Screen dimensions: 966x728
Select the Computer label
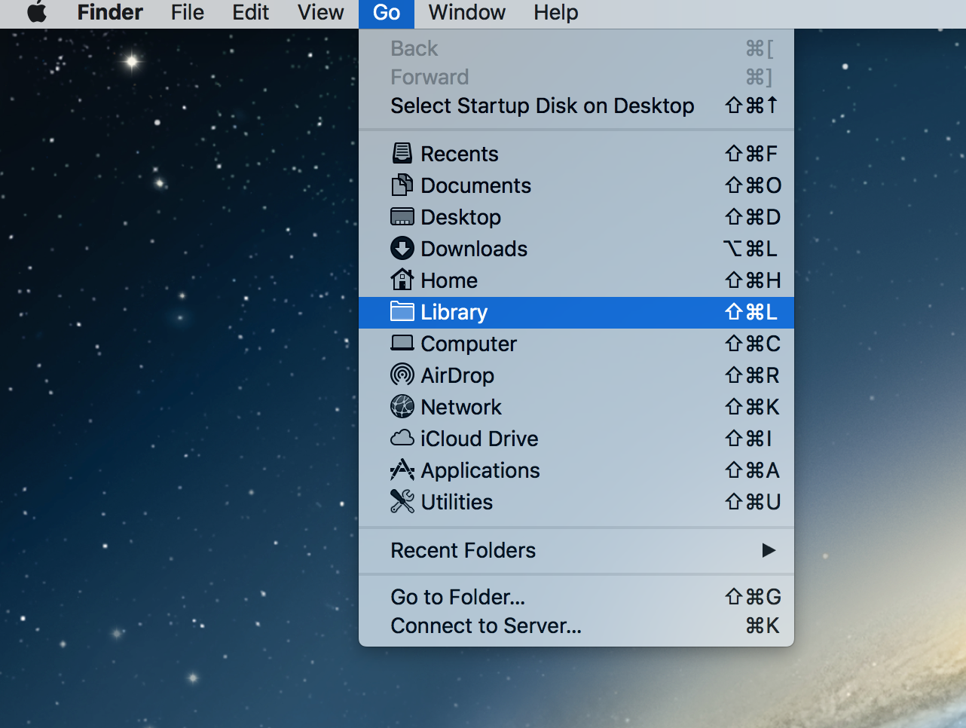[469, 344]
